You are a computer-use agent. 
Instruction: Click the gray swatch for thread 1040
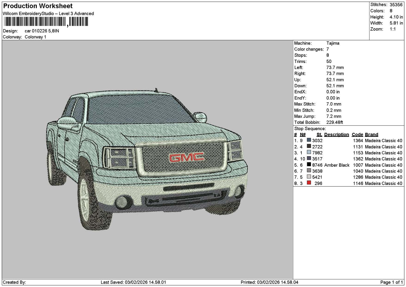[x=309, y=171]
